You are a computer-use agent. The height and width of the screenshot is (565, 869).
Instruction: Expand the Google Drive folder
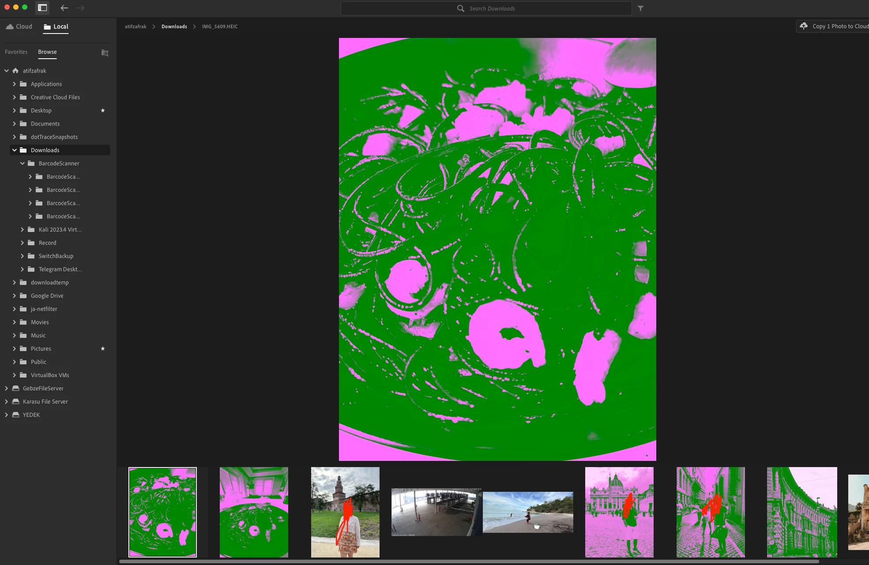tap(15, 296)
